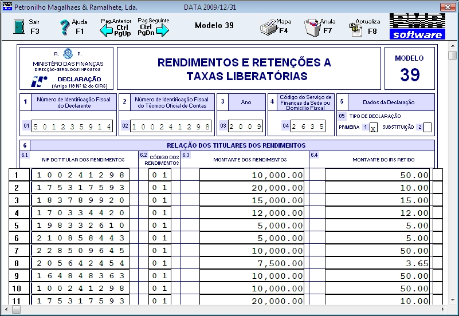Viewport: 459px width, 316px height.
Task: Click horizontal scrollbar left arrow
Action: pos(6,309)
